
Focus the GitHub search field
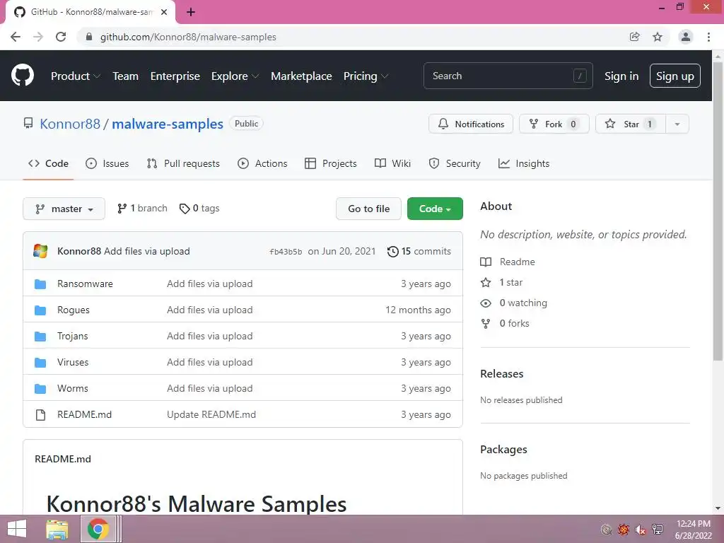(x=508, y=76)
